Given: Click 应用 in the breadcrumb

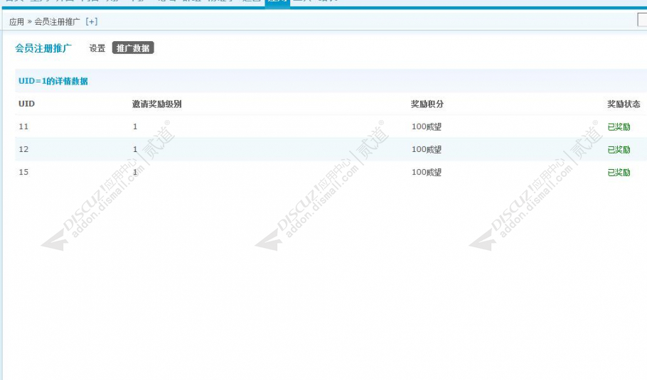Looking at the screenshot, I should (16, 22).
